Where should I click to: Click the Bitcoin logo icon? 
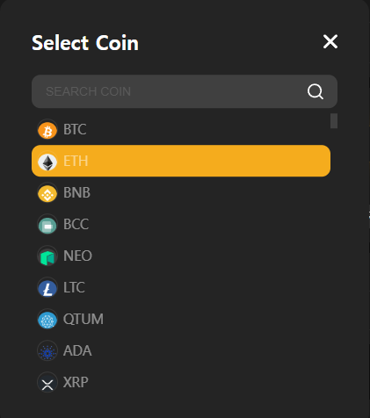[47, 130]
